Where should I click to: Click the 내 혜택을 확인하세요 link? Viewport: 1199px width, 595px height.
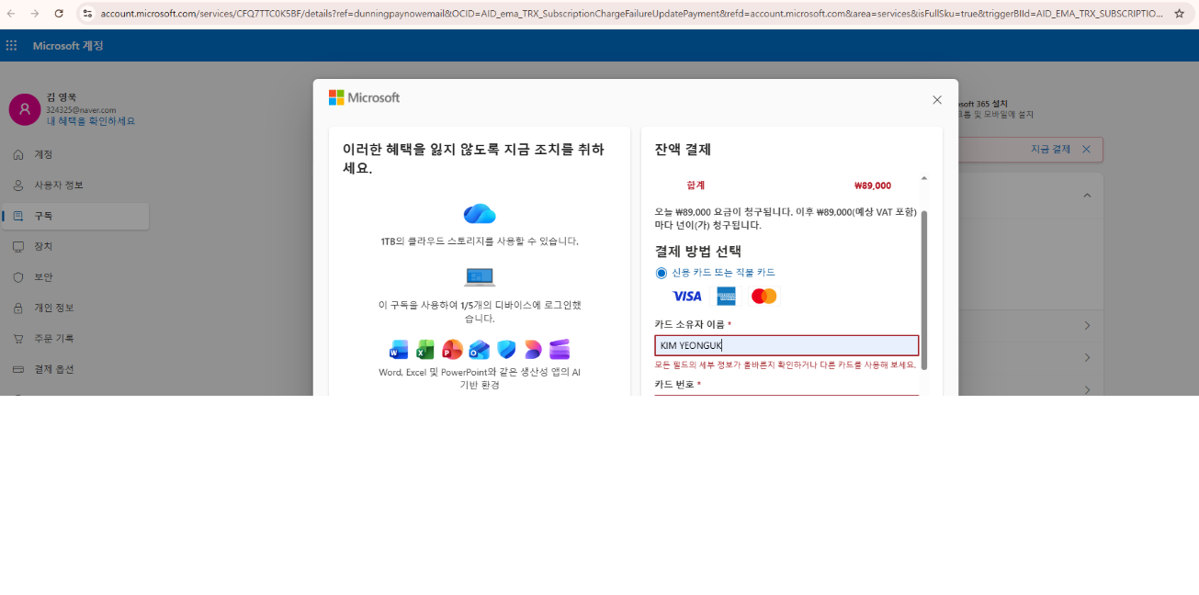(x=91, y=121)
